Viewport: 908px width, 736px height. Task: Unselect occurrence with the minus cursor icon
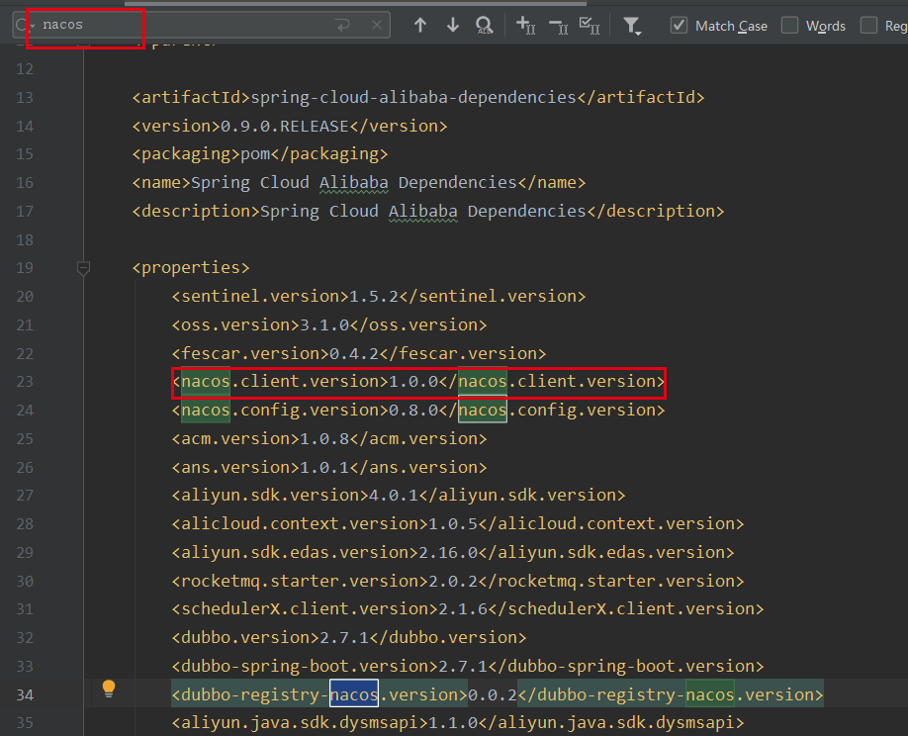tap(558, 26)
